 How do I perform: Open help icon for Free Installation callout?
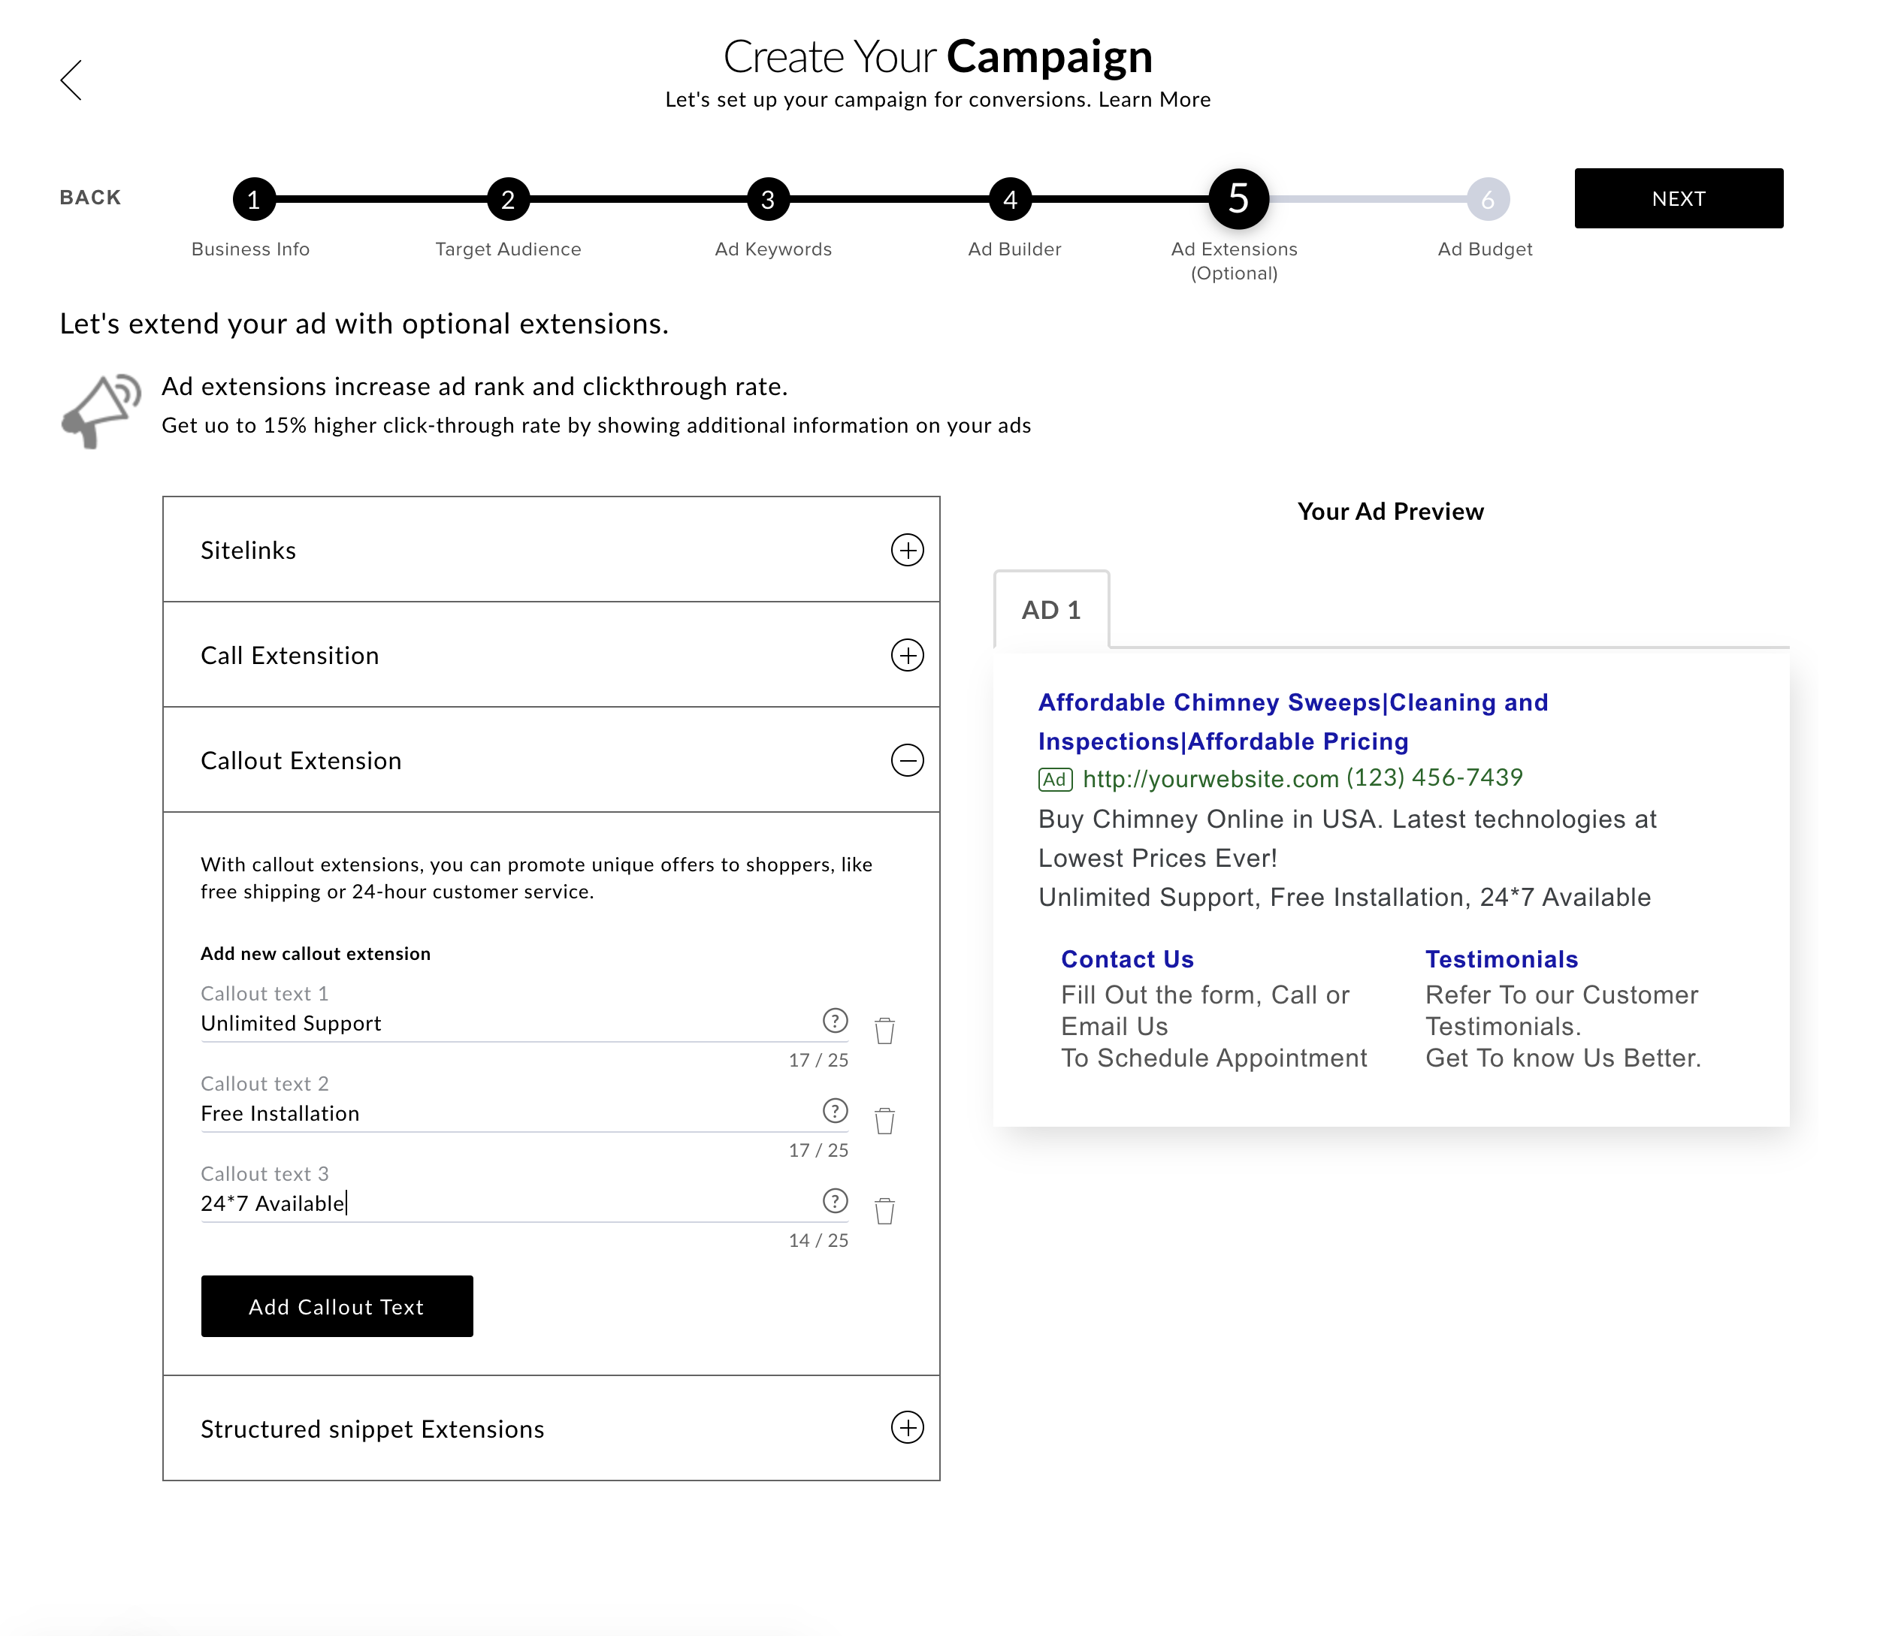835,1111
